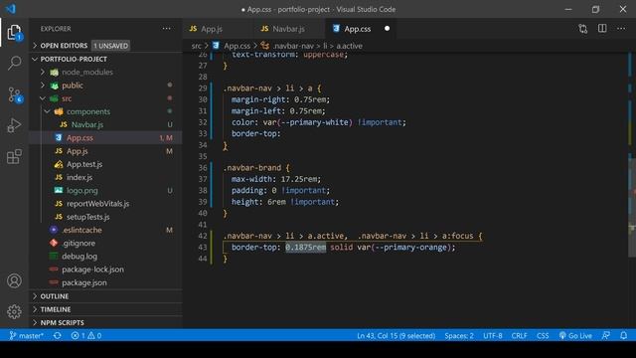The width and height of the screenshot is (636, 358).
Task: Open the Source Control view
Action: (x=15, y=94)
